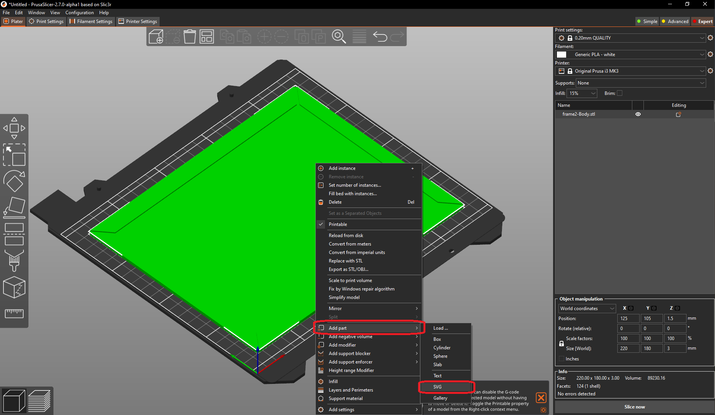Click the Slice now button

tap(634, 407)
